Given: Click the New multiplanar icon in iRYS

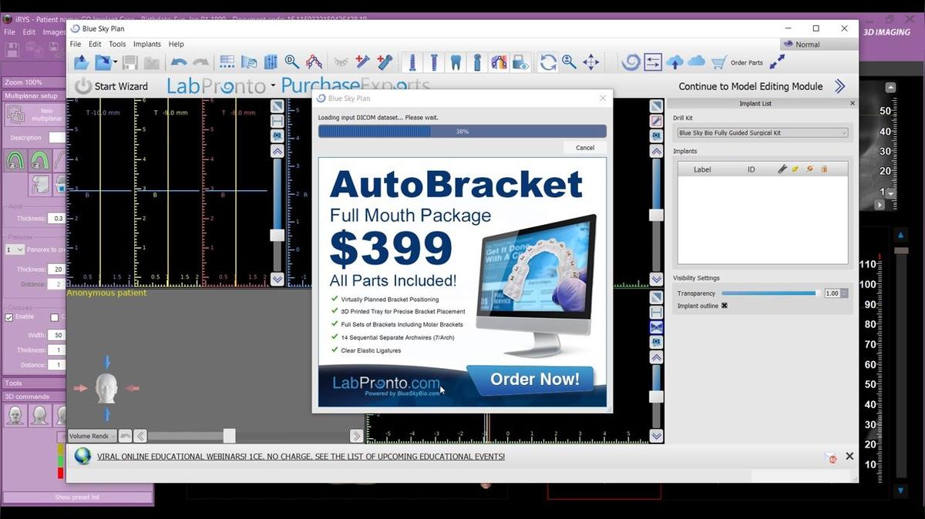Looking at the screenshot, I should click(x=16, y=115).
